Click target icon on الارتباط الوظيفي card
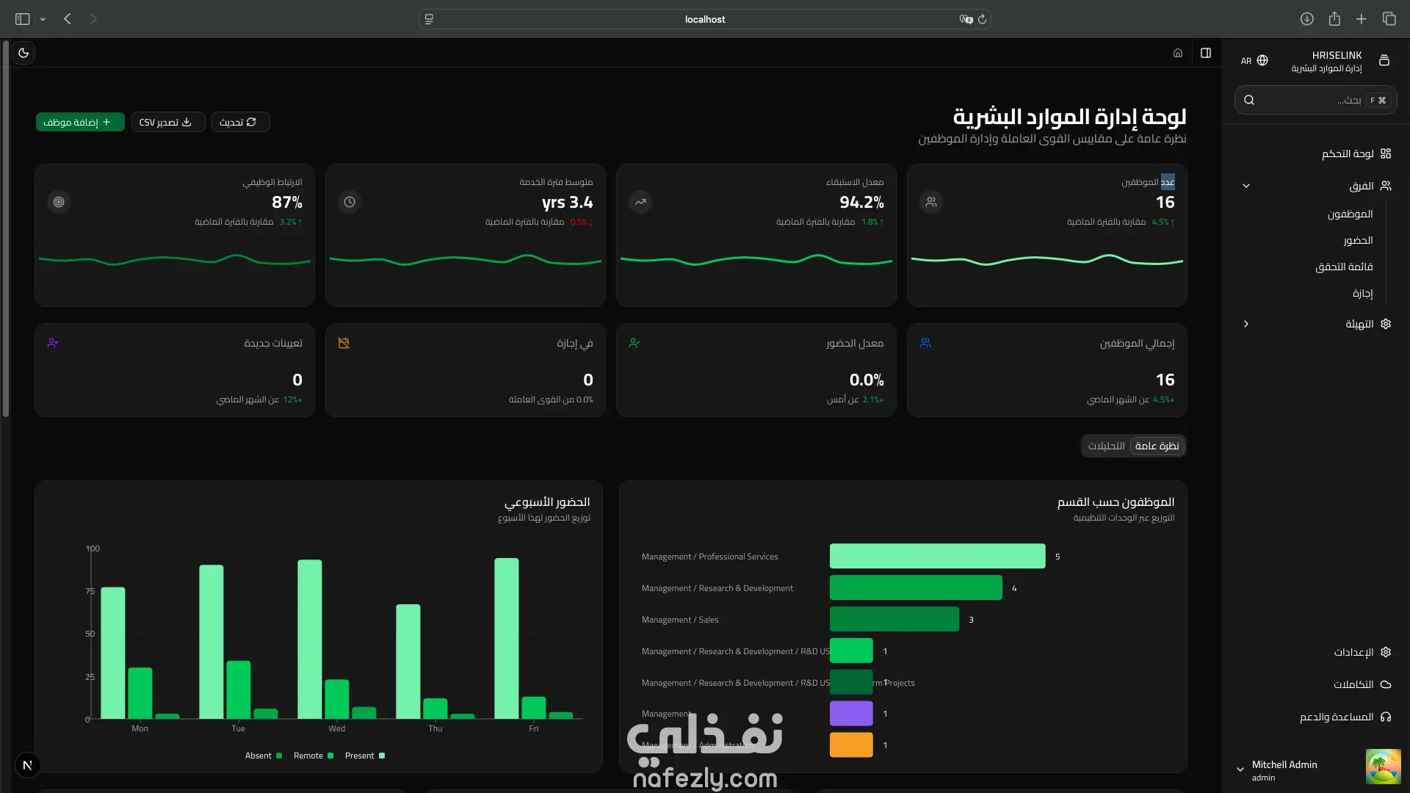The image size is (1410, 793). [59, 202]
